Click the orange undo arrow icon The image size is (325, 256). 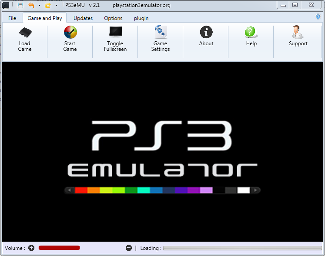click(x=31, y=5)
